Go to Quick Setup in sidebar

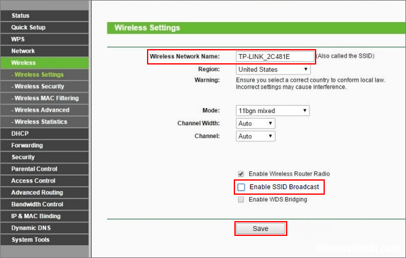pyautogui.click(x=44, y=28)
